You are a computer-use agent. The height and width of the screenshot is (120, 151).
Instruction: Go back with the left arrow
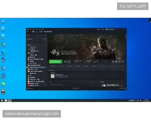(28, 32)
